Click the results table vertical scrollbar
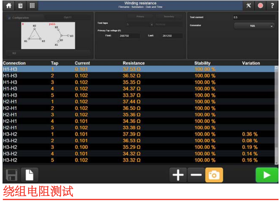Image resolution: width=280 pixels, height=201 pixels. [x=276, y=115]
